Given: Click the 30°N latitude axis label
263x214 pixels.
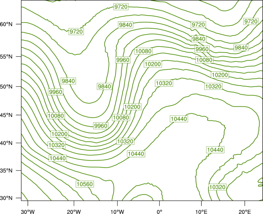Looking at the screenshot, I should click(x=6, y=198).
